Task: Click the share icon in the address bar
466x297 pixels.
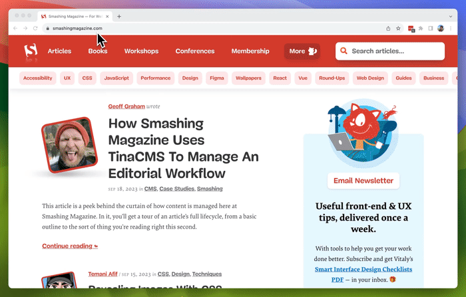Action: [x=388, y=29]
